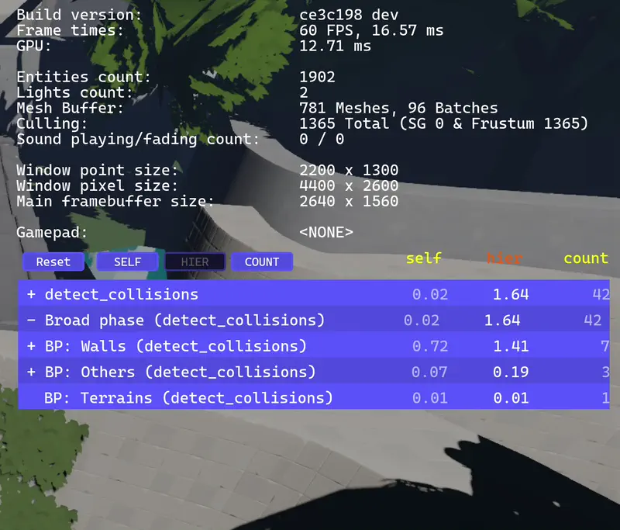Click the yellow count column header

click(x=585, y=258)
